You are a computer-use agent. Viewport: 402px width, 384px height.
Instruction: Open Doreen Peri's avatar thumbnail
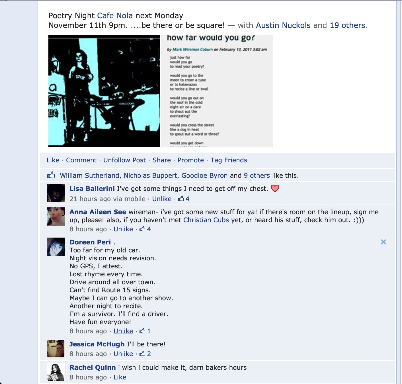coord(56,247)
